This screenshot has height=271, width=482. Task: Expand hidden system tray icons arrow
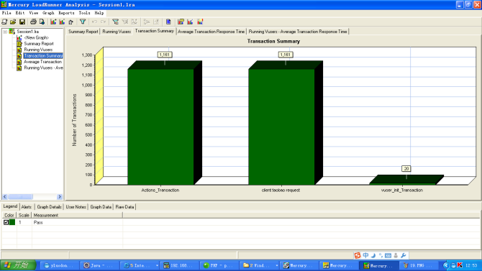coord(446,265)
